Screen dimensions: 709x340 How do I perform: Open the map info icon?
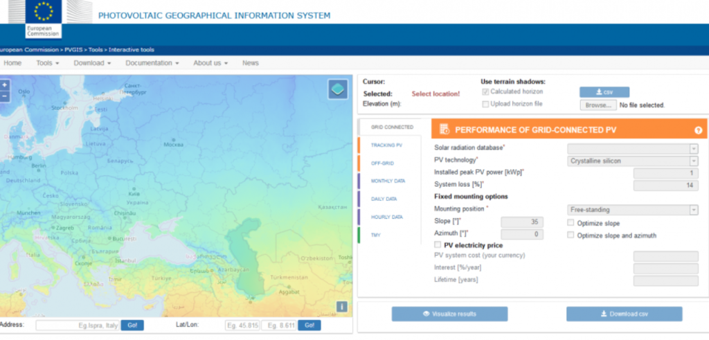342,307
